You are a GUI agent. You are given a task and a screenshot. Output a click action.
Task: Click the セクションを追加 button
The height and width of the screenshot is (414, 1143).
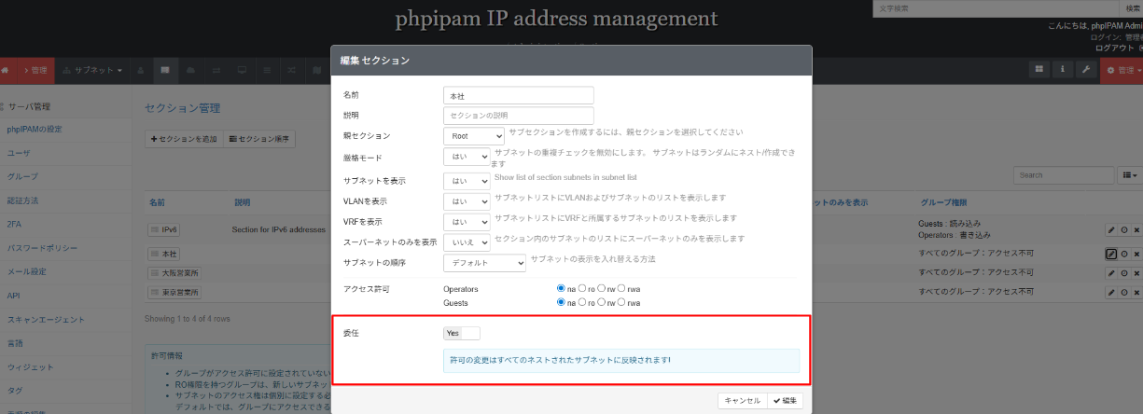tap(184, 139)
